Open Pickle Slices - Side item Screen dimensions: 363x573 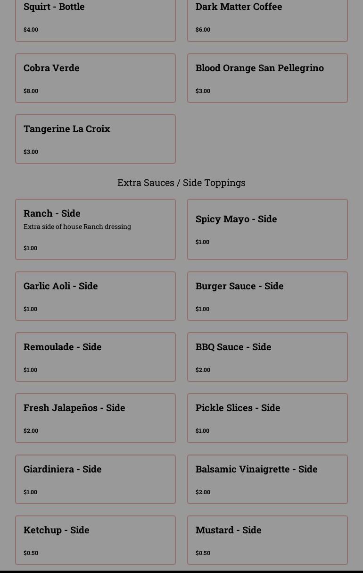(x=267, y=418)
